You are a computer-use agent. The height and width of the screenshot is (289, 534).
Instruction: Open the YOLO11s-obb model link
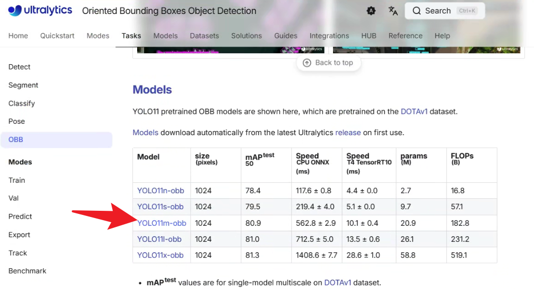click(x=160, y=207)
